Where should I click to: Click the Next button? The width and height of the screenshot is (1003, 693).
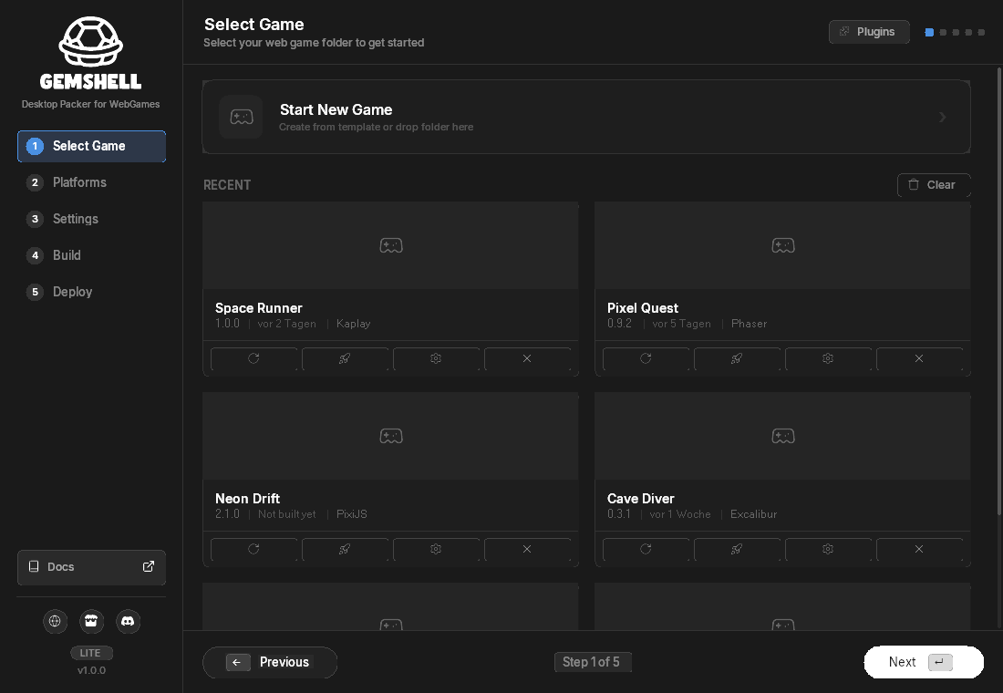(924, 662)
